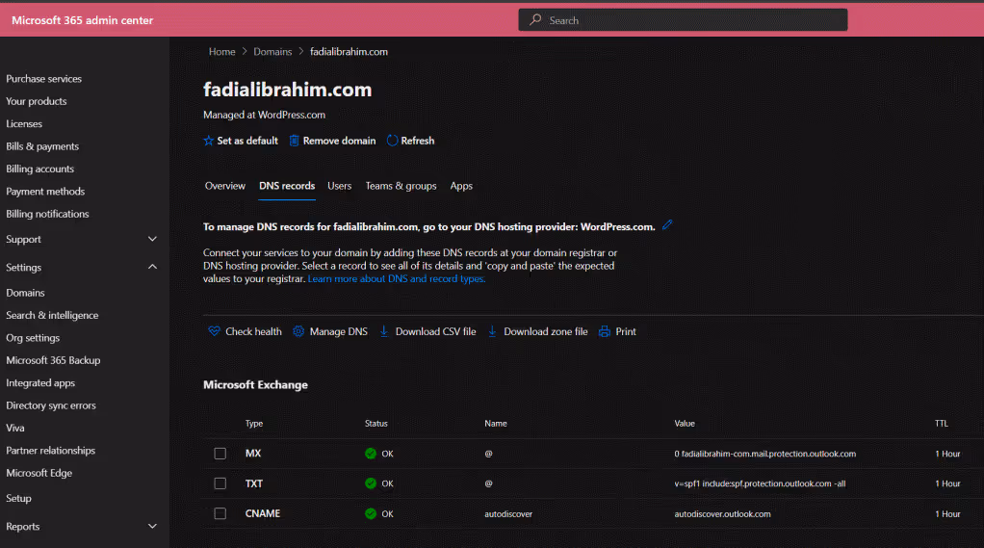Open Org settings in the sidebar
Viewport: 984px width, 548px height.
point(33,338)
